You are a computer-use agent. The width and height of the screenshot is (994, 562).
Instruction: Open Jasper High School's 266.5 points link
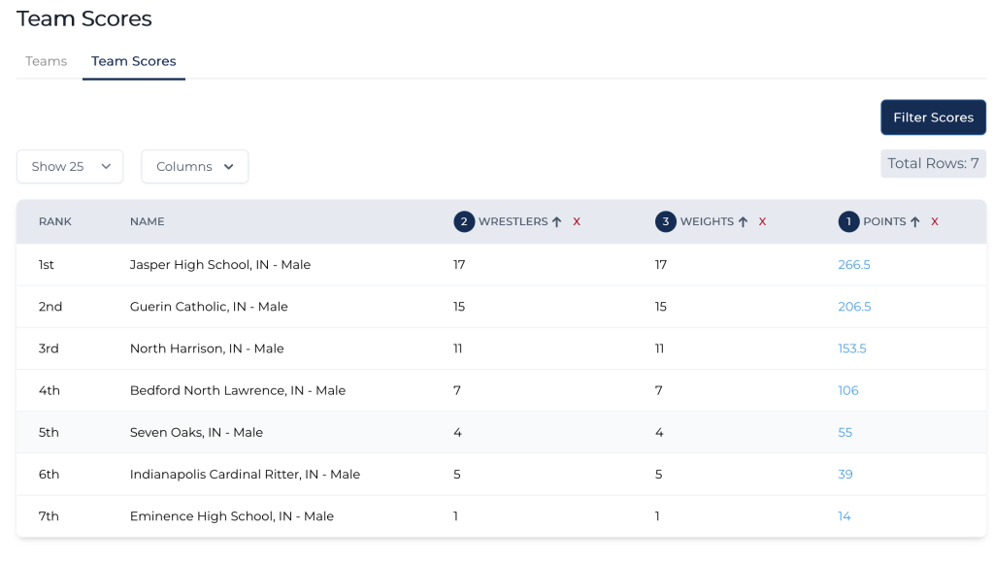(854, 265)
